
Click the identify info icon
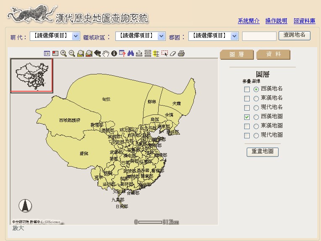click(x=114, y=53)
